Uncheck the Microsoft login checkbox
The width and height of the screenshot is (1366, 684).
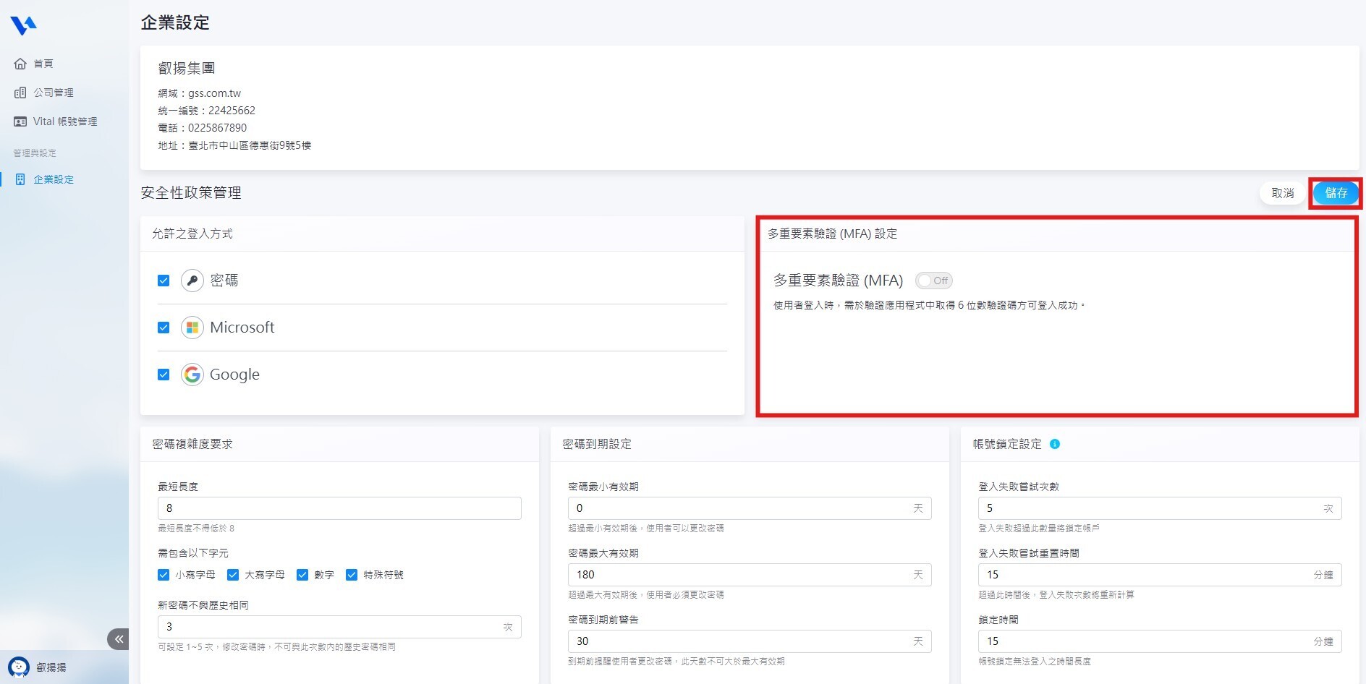click(164, 328)
